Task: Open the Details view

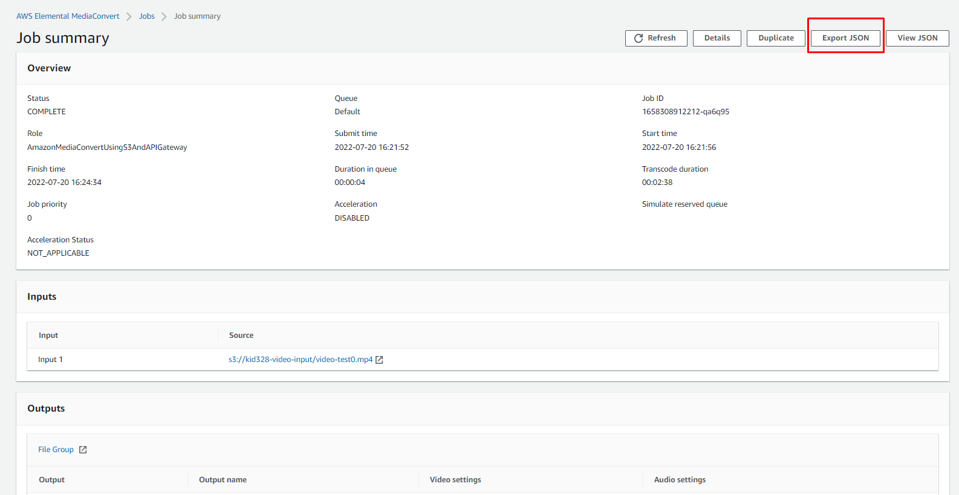Action: click(717, 38)
